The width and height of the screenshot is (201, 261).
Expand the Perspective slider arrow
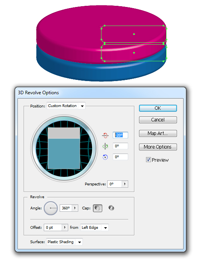coord(125,184)
